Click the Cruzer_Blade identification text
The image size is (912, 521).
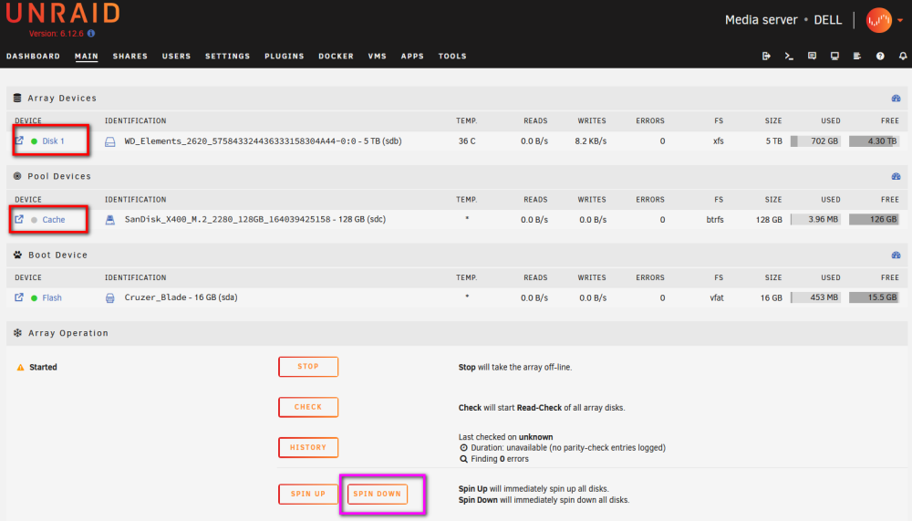click(x=181, y=297)
